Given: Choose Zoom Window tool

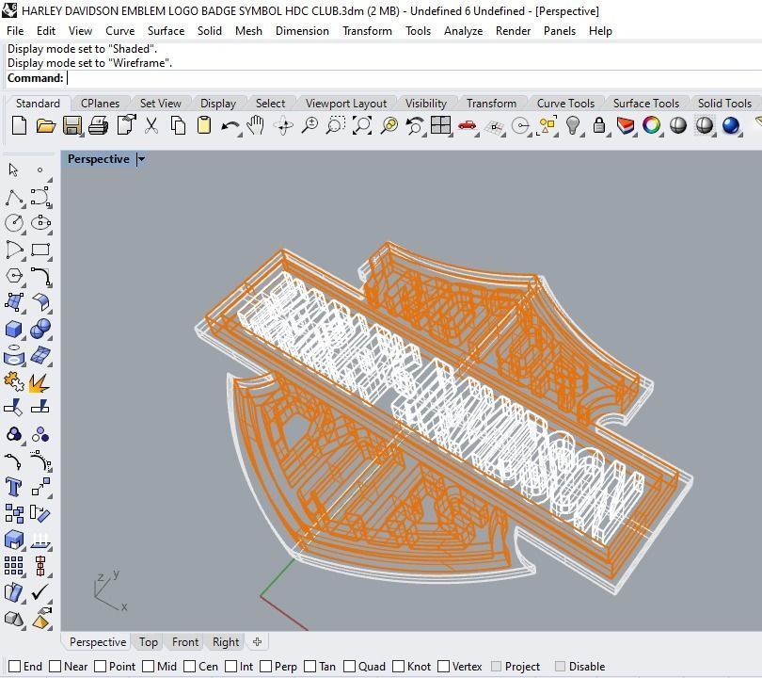Looking at the screenshot, I should click(x=335, y=125).
